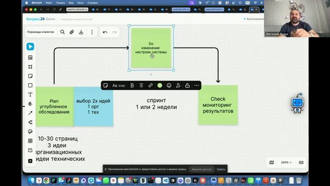Click the 'Пирамида клиентов' board name
330x186 pixels.
(40, 32)
